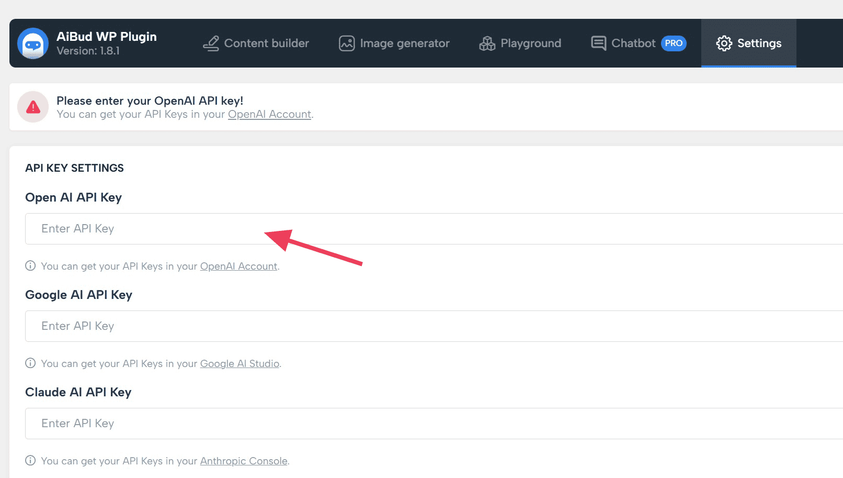This screenshot has height=478, width=843.
Task: Click the Settings gear icon
Action: tap(724, 43)
